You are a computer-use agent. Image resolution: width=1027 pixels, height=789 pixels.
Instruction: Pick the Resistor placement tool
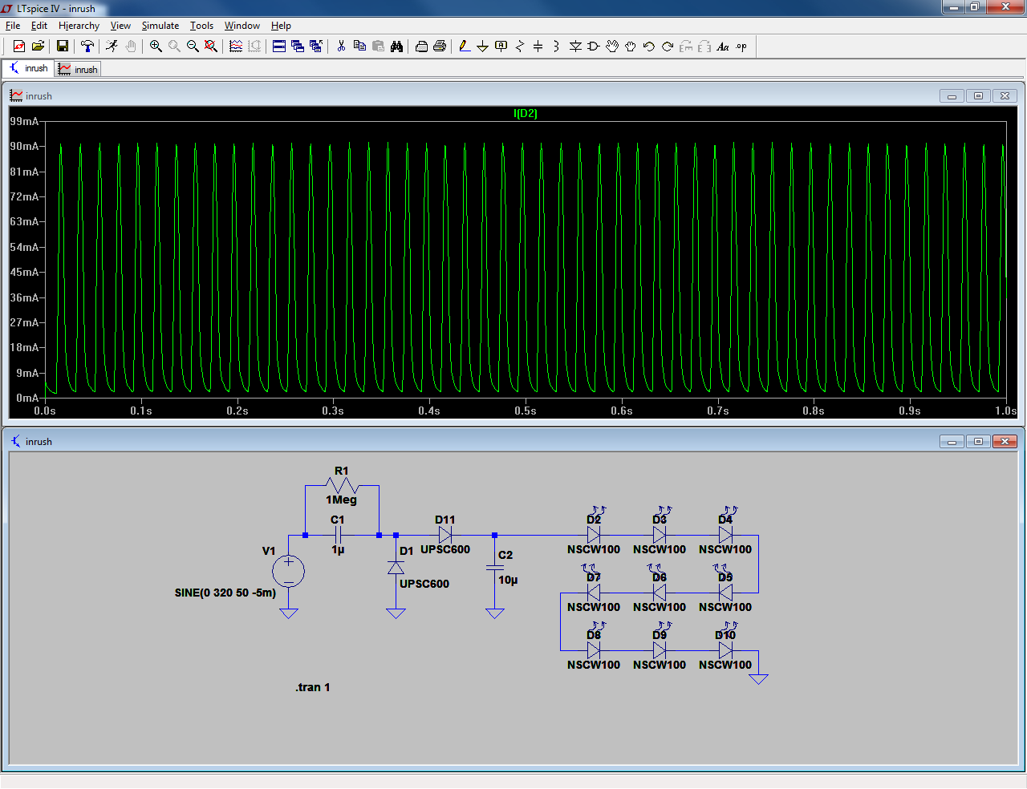(519, 47)
